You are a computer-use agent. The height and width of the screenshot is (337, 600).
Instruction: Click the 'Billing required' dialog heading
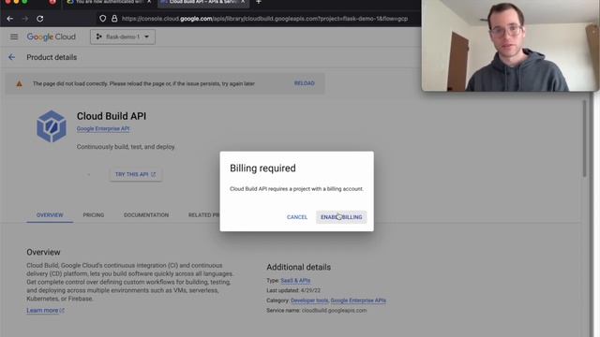(x=262, y=168)
